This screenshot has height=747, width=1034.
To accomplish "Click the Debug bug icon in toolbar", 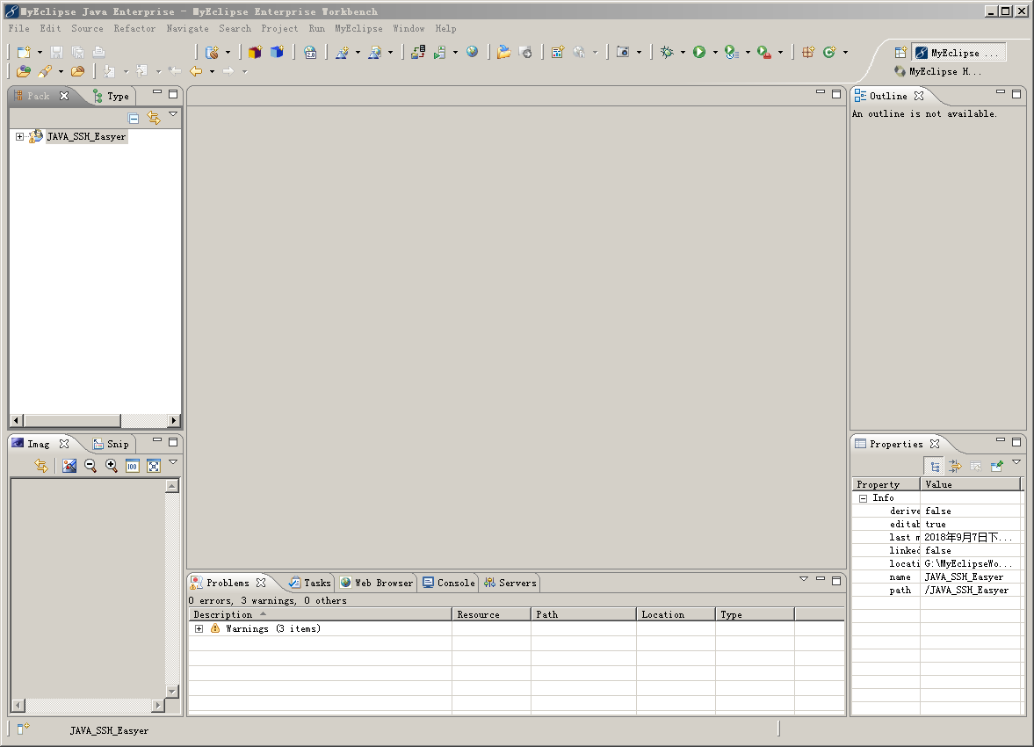I will 667,53.
